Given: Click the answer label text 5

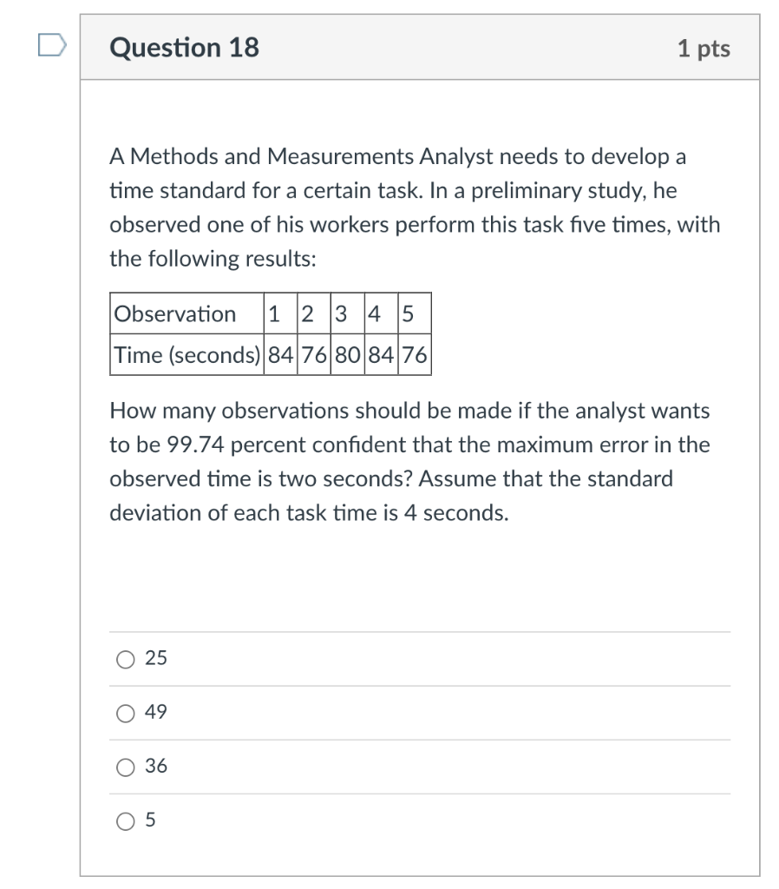Looking at the screenshot, I should pyautogui.click(x=149, y=819).
